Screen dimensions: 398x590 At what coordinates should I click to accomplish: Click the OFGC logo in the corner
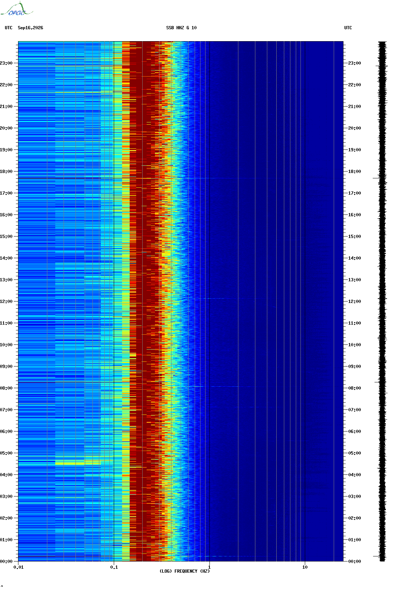click(16, 9)
